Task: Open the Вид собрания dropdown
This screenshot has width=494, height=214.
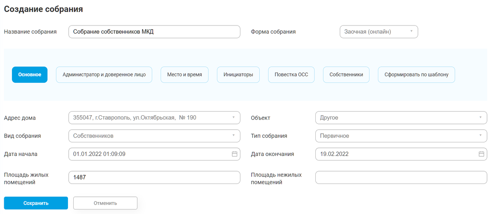Action: click(154, 136)
